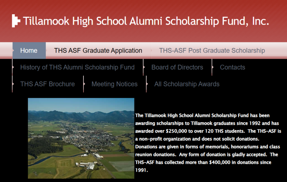This screenshot has width=287, height=182.
Task: Open THS ASF Graduate Application page
Action: [x=98, y=51]
